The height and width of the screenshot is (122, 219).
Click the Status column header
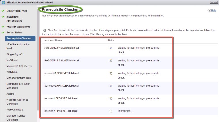coord(111,41)
